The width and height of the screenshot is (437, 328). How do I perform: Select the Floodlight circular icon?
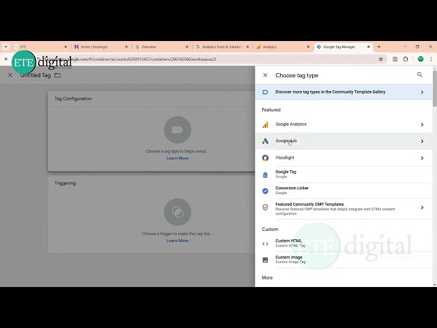pyautogui.click(x=266, y=158)
